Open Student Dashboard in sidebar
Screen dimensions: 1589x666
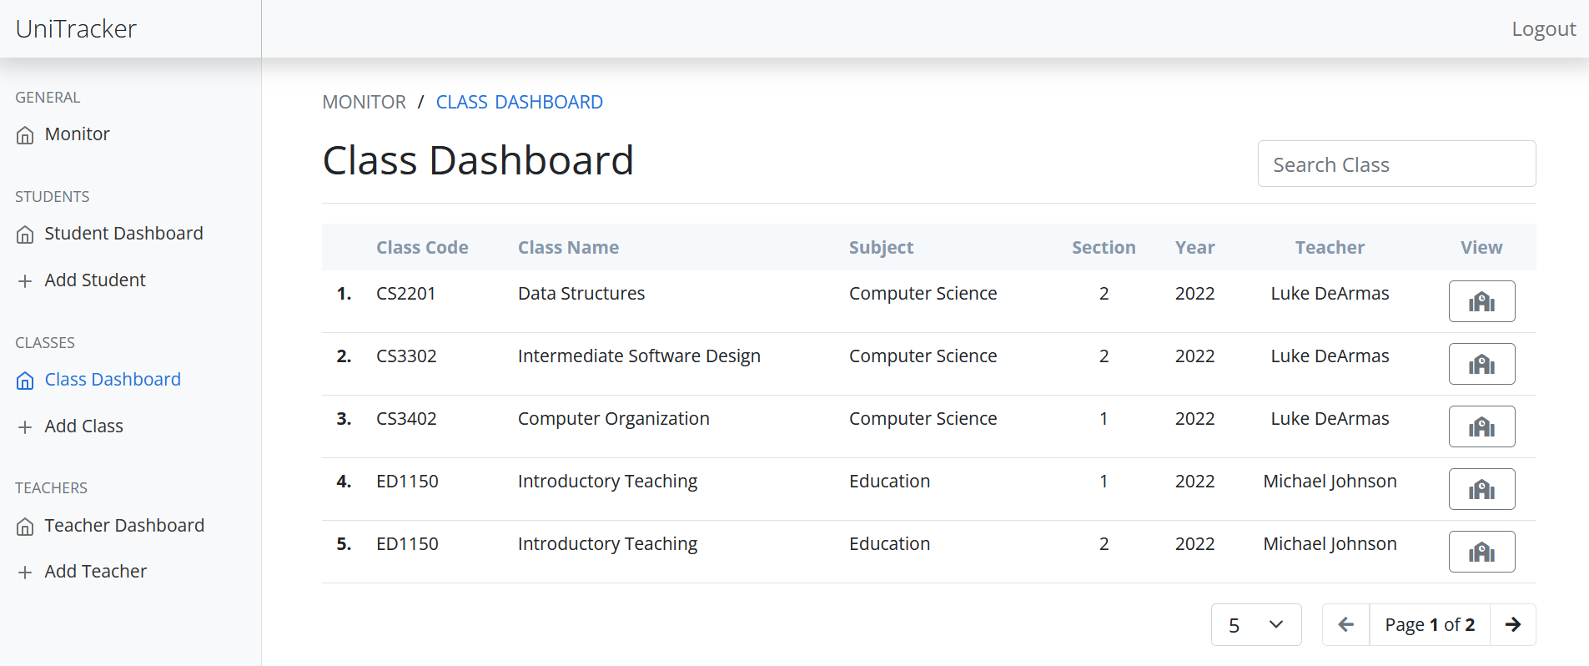click(x=123, y=234)
